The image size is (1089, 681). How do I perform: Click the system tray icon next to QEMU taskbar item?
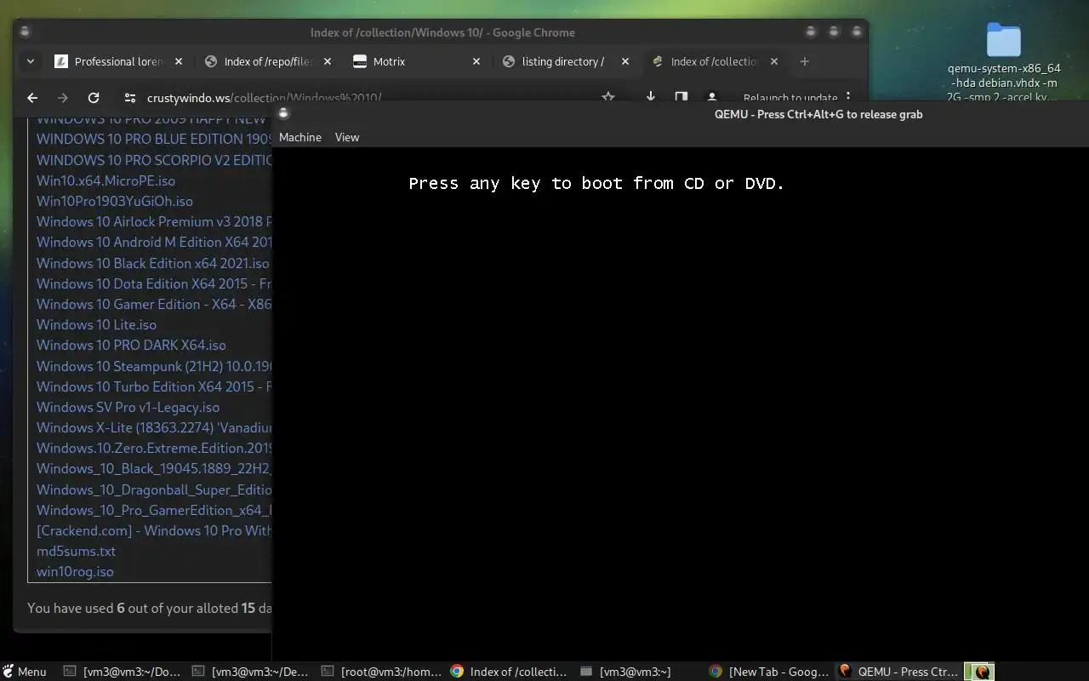(980, 672)
